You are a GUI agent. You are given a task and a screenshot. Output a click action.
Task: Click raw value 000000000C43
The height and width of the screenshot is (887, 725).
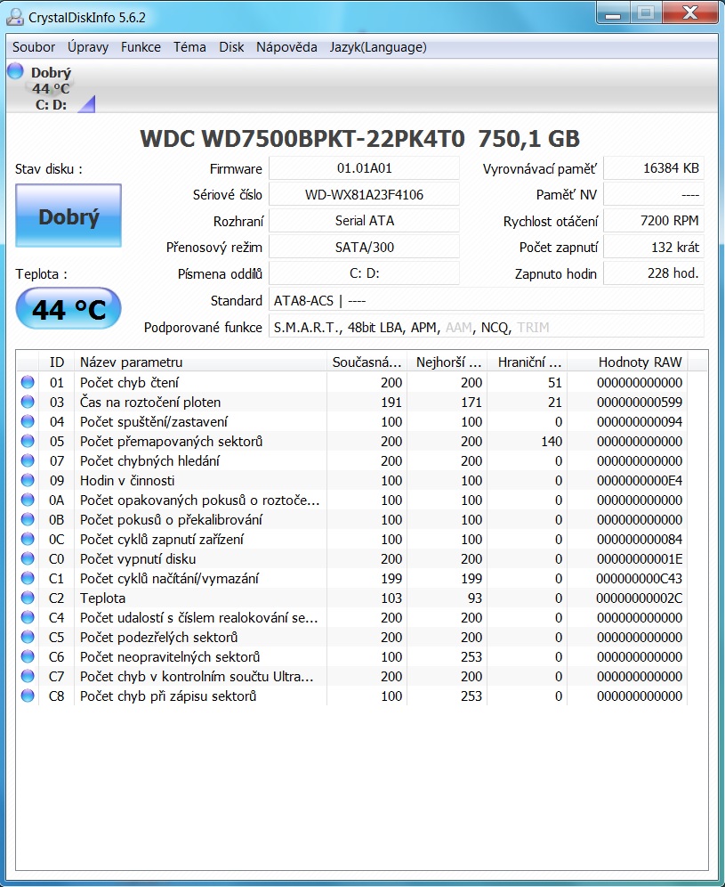(639, 578)
